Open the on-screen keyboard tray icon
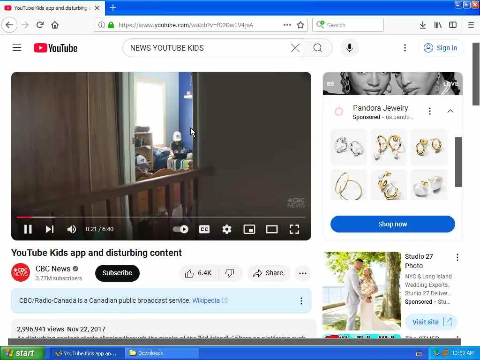The image size is (480, 360). point(419,353)
